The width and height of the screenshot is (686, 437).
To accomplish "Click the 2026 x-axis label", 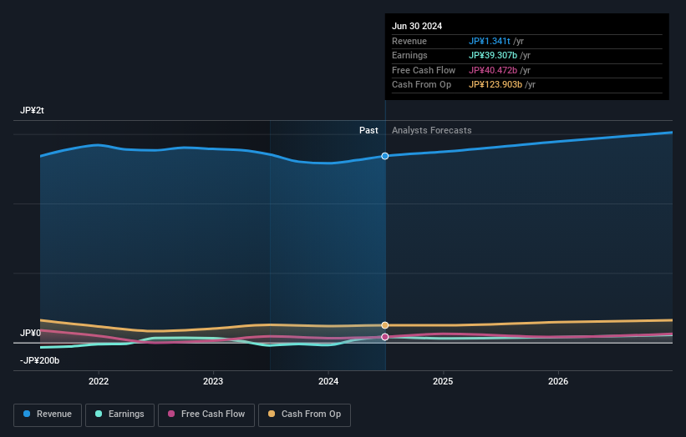I will pyautogui.click(x=558, y=381).
